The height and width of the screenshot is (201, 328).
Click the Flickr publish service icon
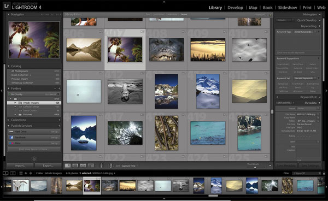[11, 143]
